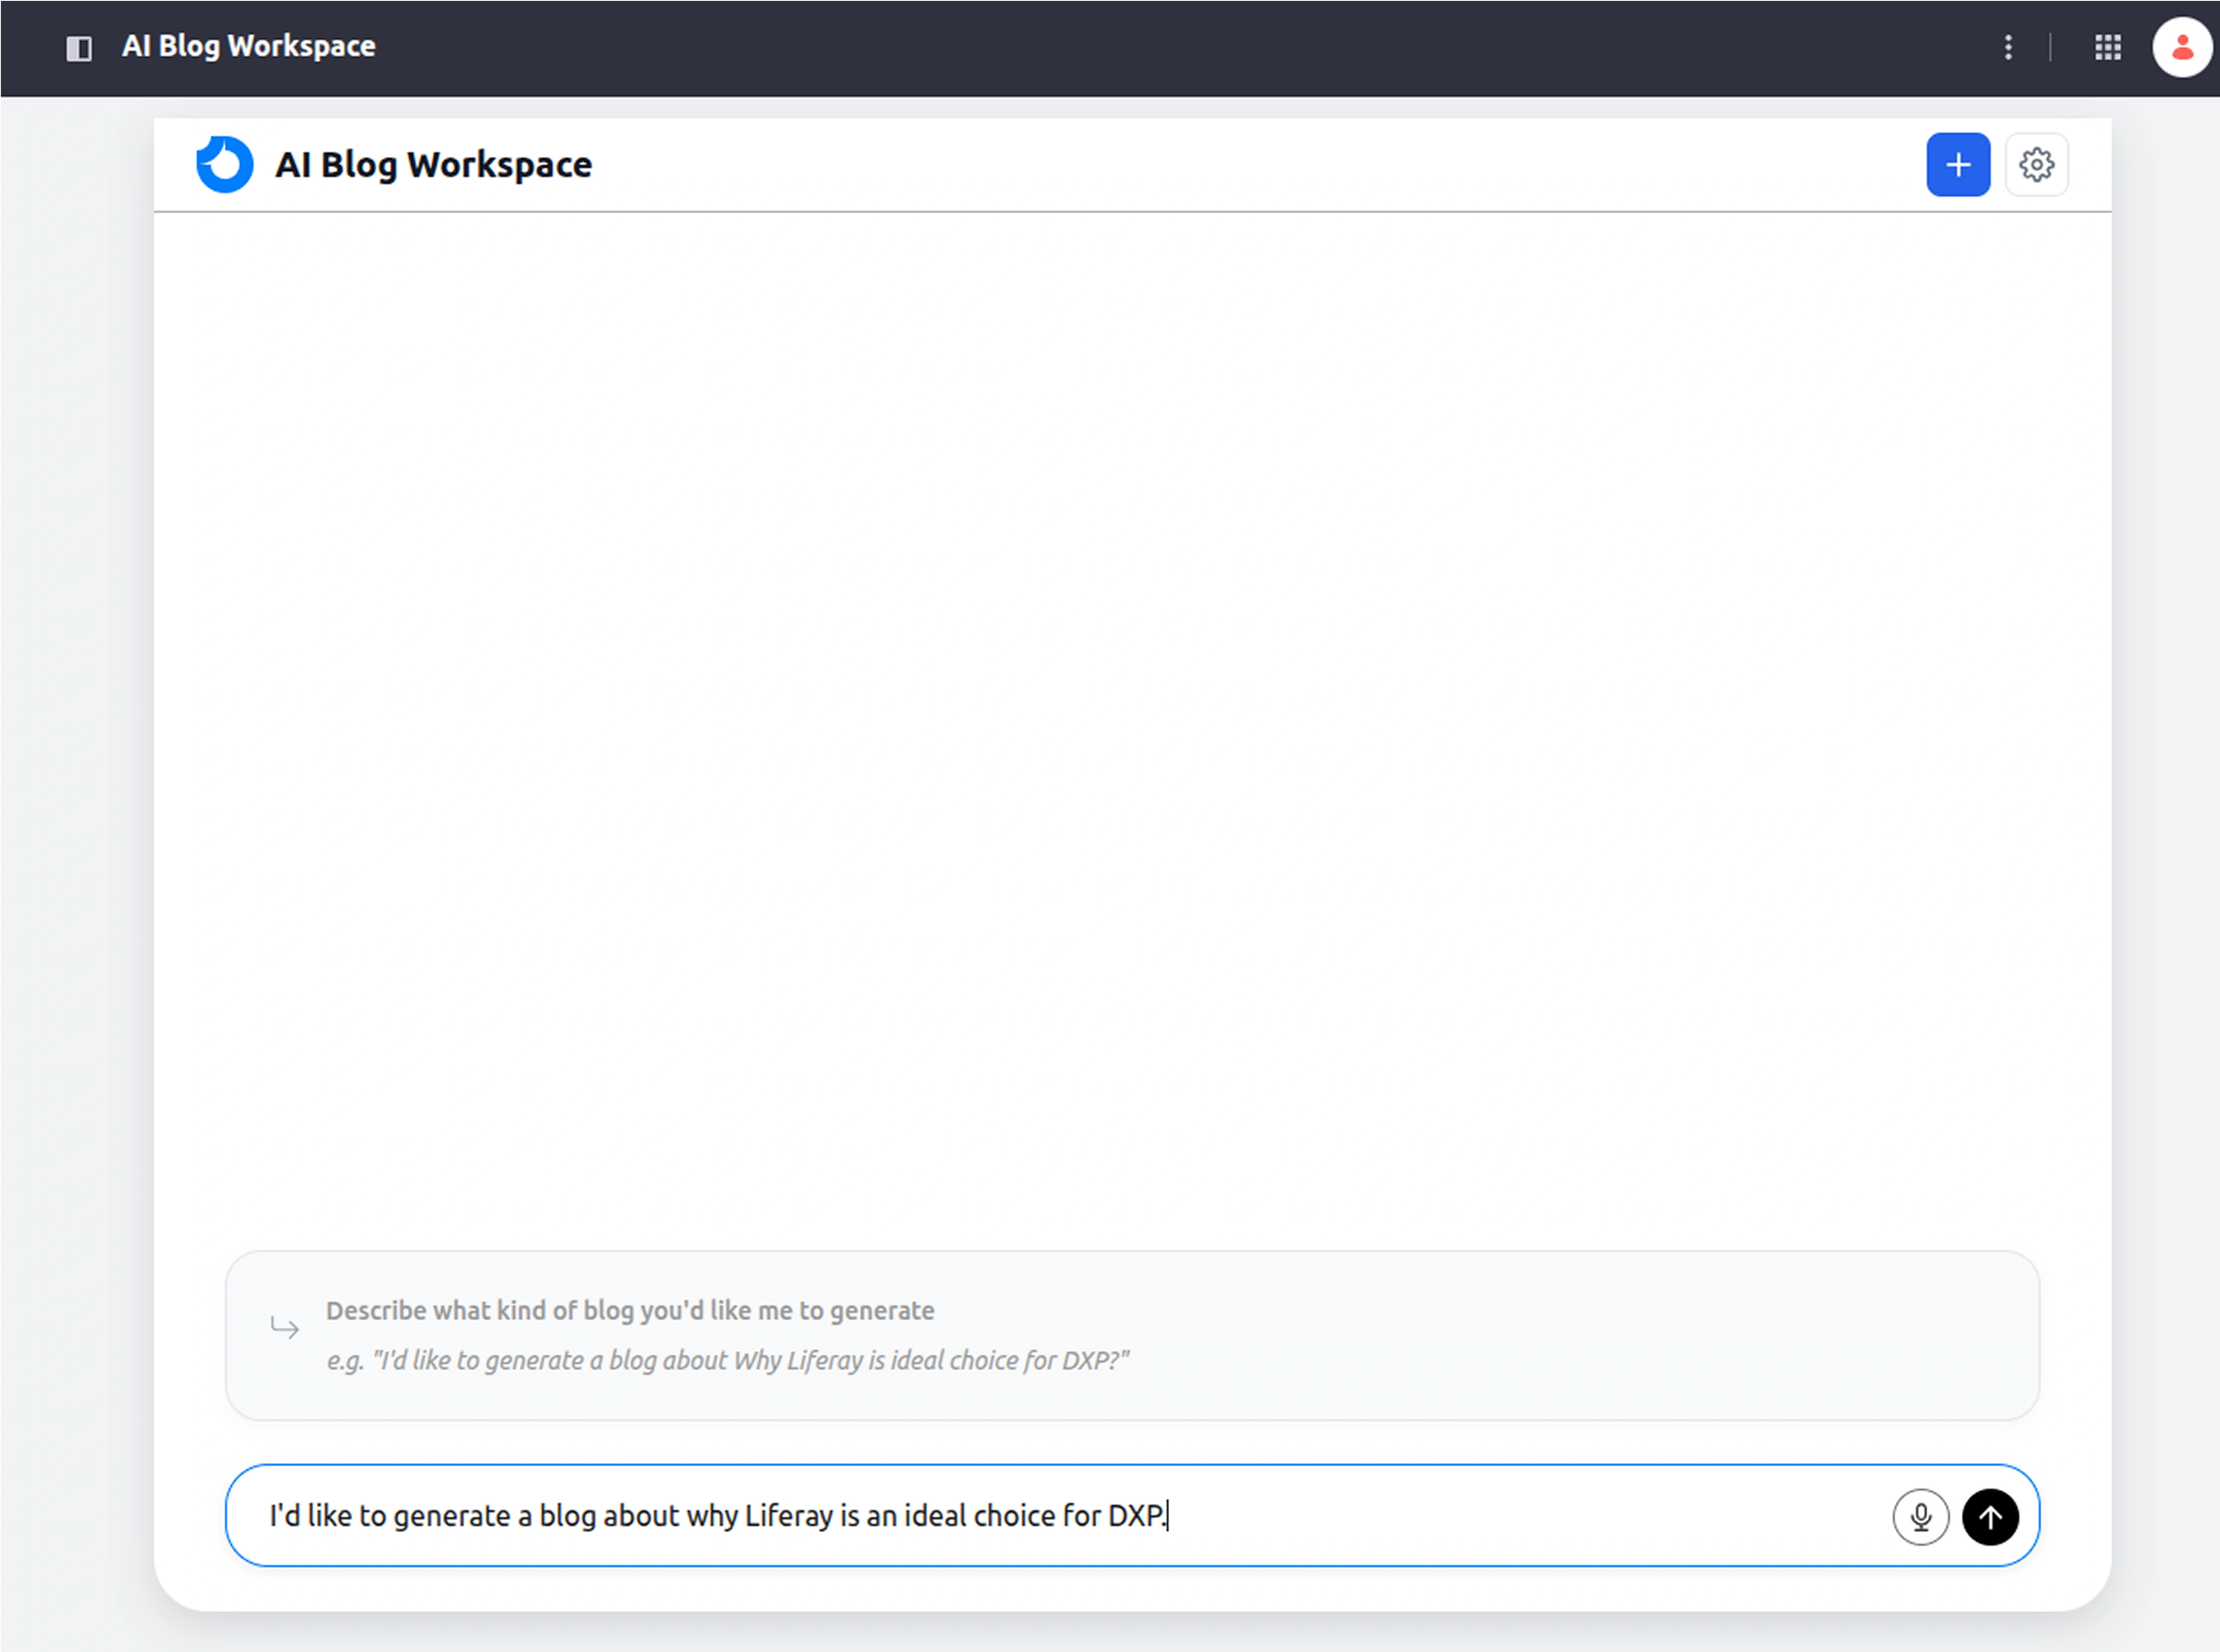Click the AI Blog Workspace heading in panel
The width and height of the screenshot is (2220, 1652).
433,164
